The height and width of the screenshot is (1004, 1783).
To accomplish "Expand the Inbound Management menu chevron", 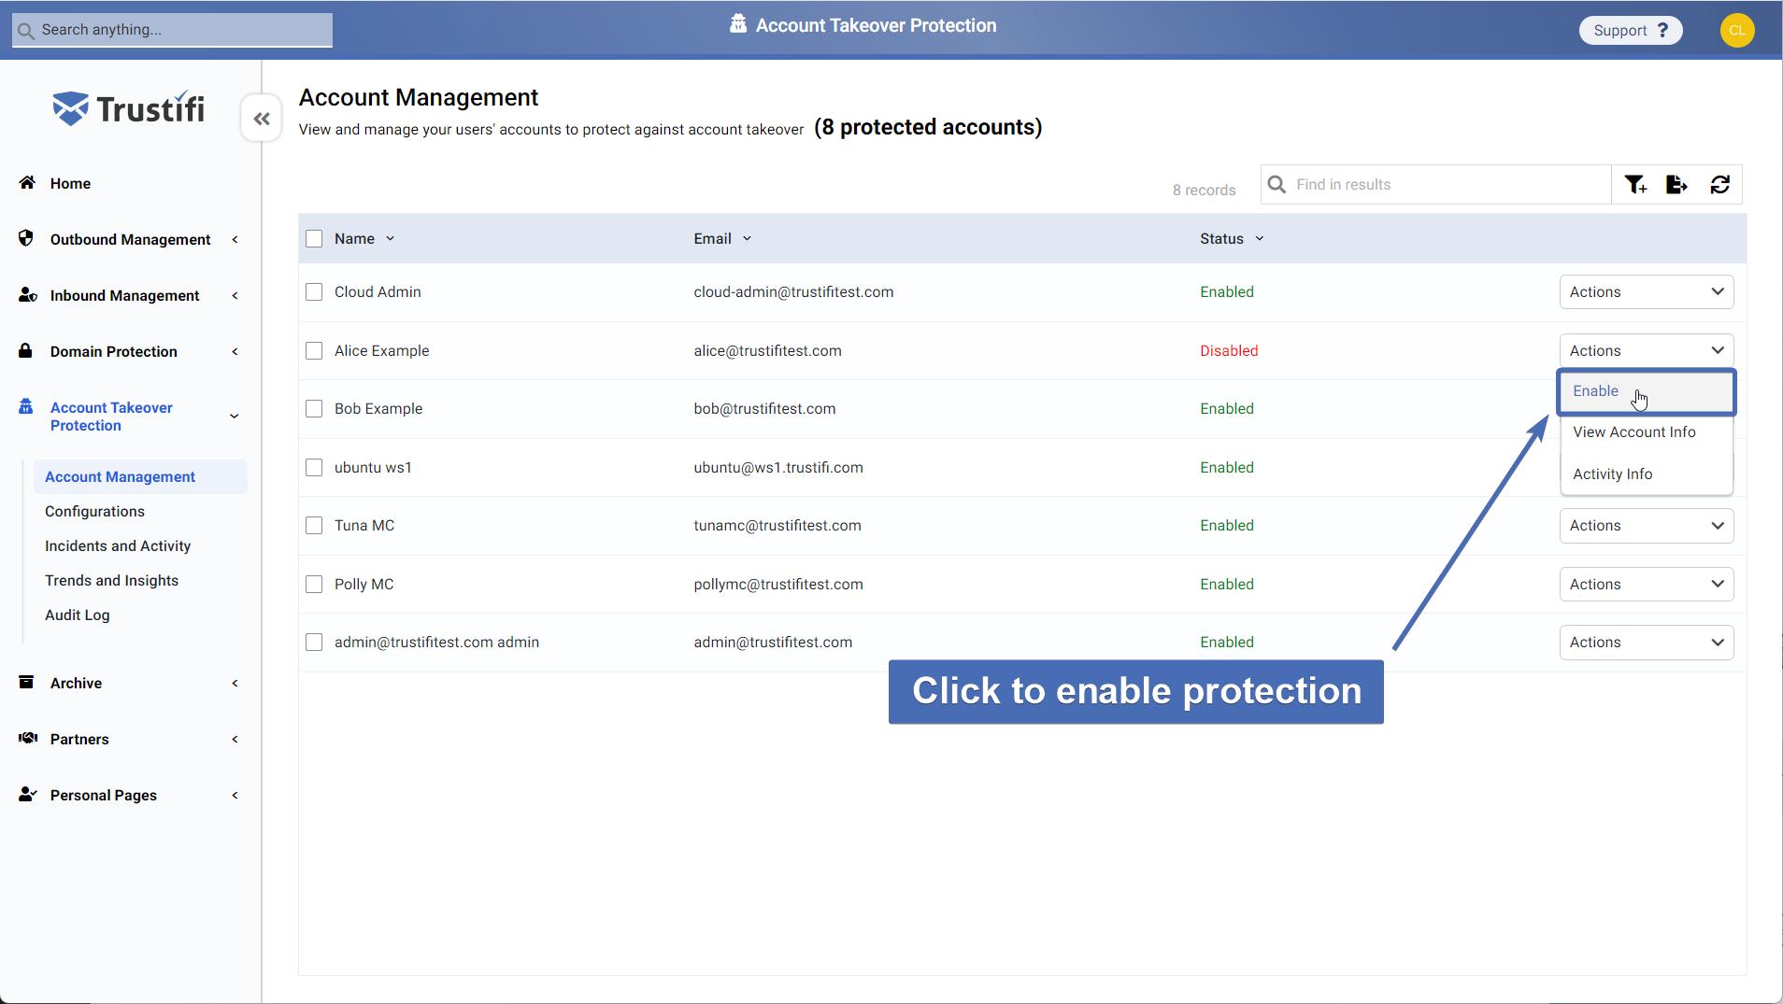I will pyautogui.click(x=235, y=295).
